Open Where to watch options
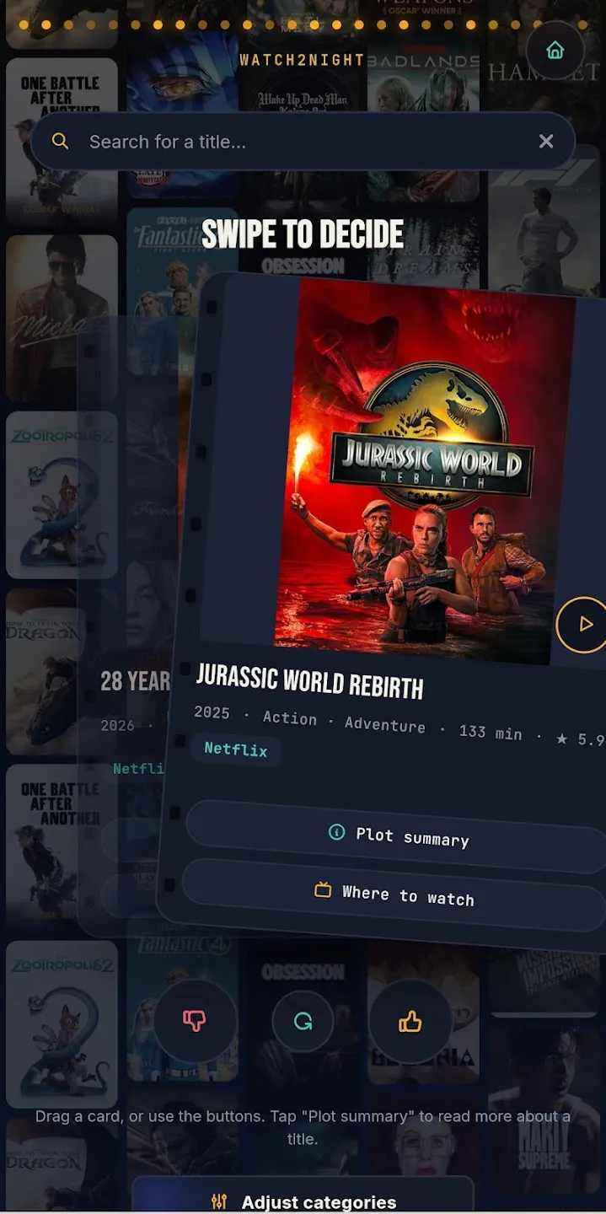This screenshot has height=1214, width=606. pyautogui.click(x=394, y=895)
